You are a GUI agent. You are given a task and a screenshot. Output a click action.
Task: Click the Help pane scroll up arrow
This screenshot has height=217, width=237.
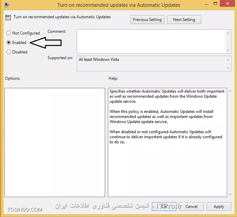(230, 91)
